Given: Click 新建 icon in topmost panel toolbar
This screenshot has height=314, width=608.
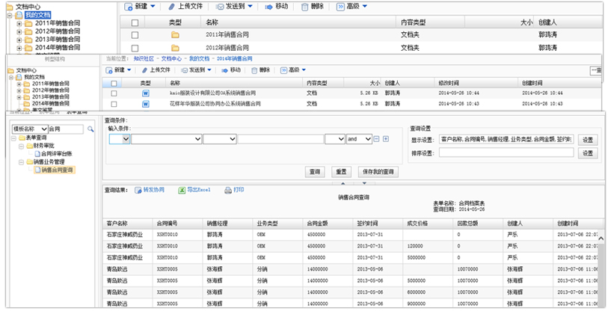Looking at the screenshot, I should pos(128,7).
